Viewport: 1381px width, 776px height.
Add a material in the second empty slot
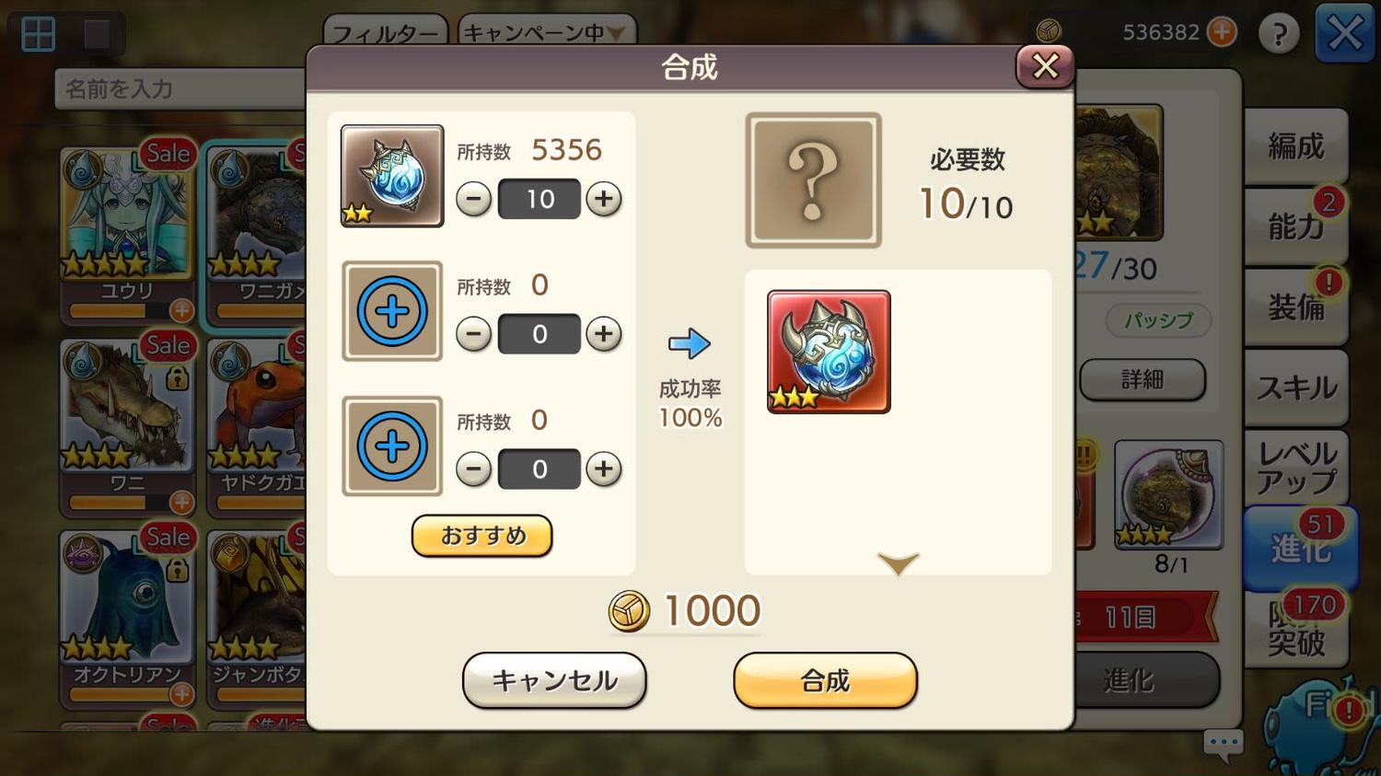point(392,311)
